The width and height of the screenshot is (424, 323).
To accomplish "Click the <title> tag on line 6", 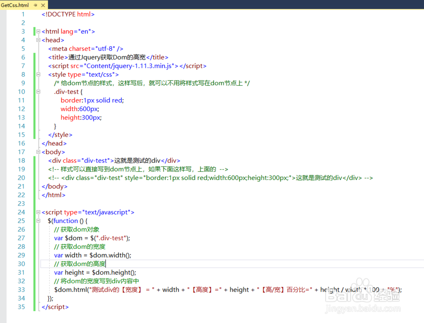I will tap(58, 57).
